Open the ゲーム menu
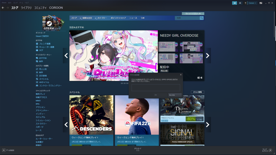This screenshot has height=155, width=276. [x=21, y=3]
